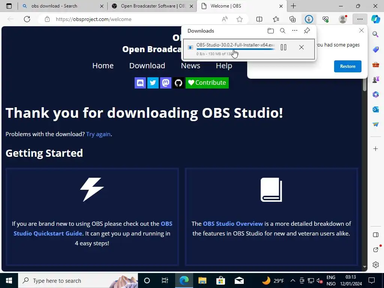
Task: Open the OBS Discord icon link
Action: pos(140,83)
